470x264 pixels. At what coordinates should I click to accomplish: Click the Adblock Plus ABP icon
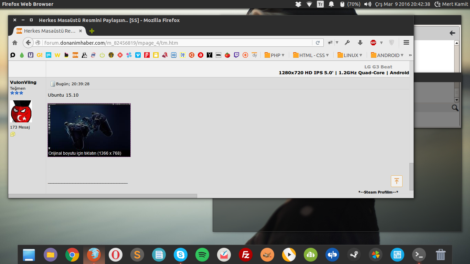point(373,43)
